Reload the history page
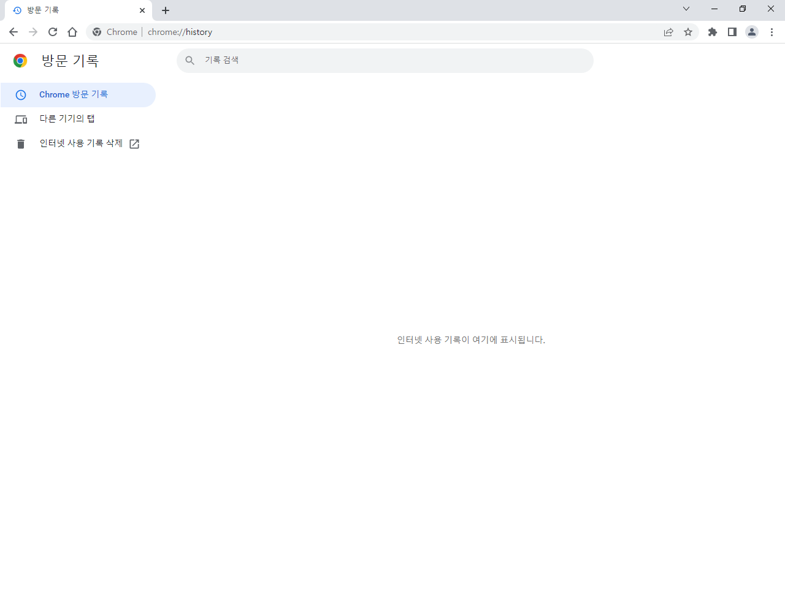 coord(53,32)
